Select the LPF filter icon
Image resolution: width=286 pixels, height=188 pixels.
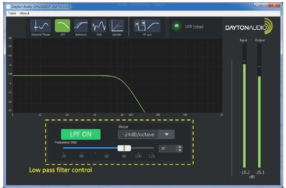[62, 26]
